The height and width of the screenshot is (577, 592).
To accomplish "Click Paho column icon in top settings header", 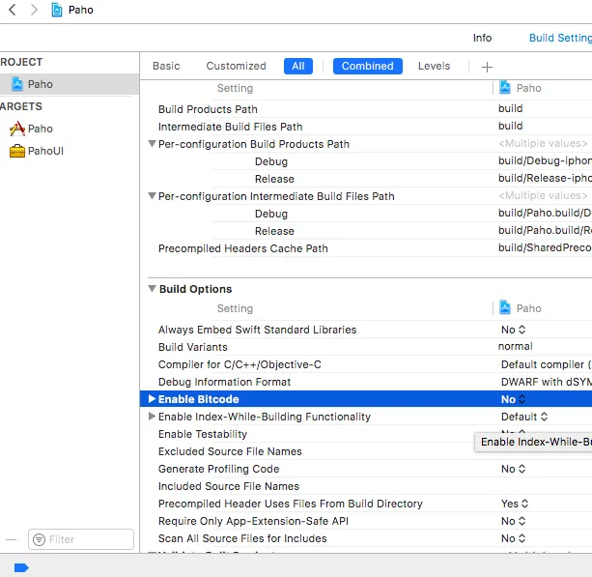I will point(505,87).
